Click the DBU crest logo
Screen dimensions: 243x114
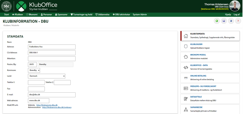(x=6, y=6)
